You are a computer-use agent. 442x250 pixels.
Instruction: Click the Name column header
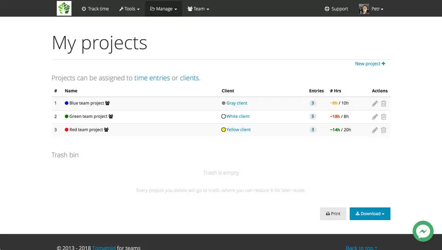(71, 91)
